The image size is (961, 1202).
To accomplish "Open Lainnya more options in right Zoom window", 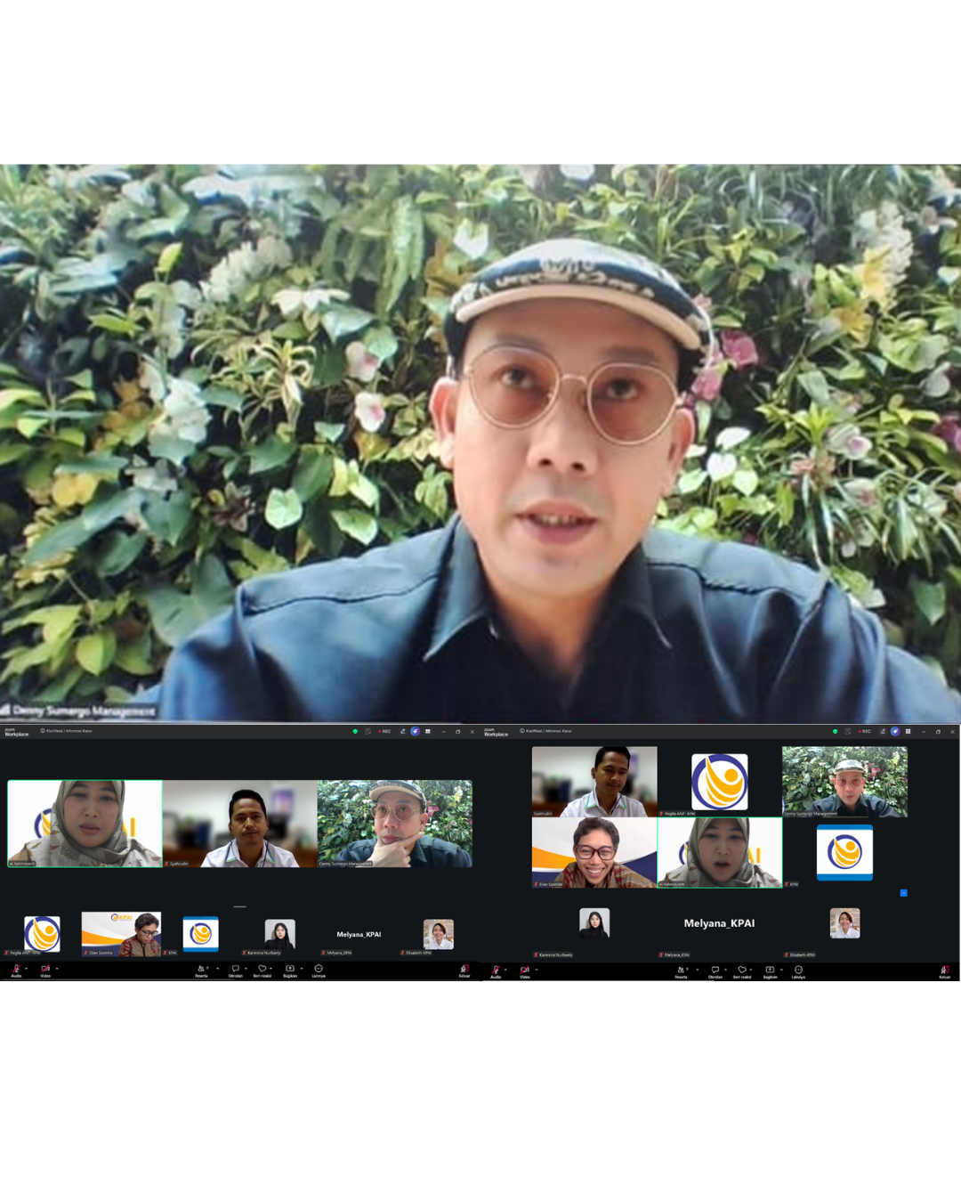I will pyautogui.click(x=798, y=970).
